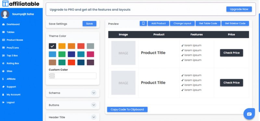The image size is (260, 121).
Task: Click the Logout icon in sidebar
Action: tap(3, 102)
